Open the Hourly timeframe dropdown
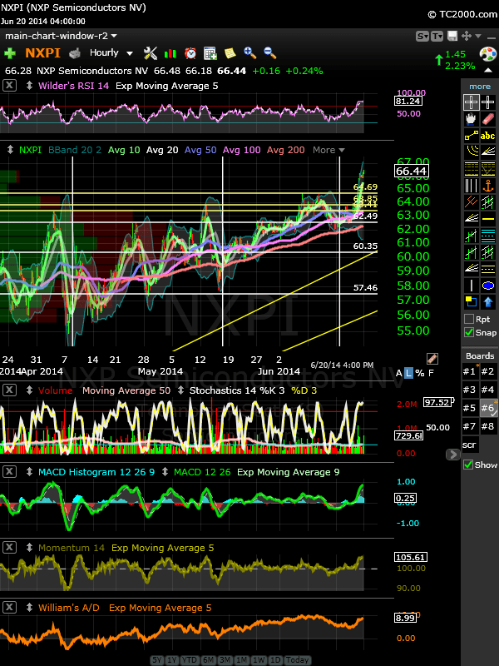This screenshot has width=499, height=666. click(x=111, y=53)
